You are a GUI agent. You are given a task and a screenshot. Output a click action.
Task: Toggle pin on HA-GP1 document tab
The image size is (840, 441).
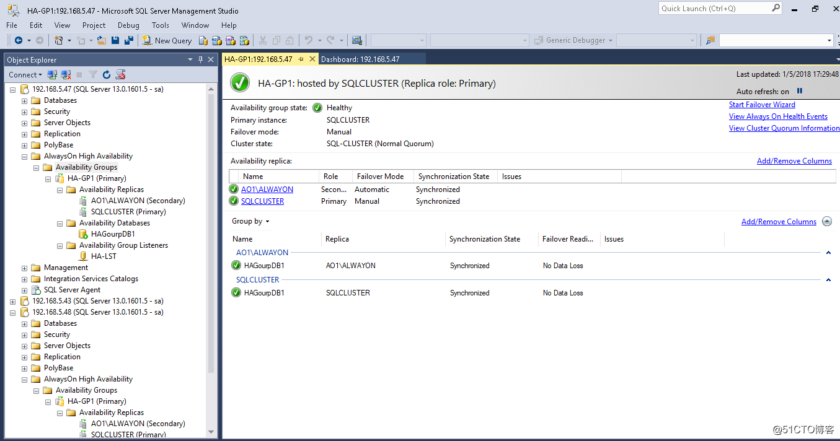(x=301, y=59)
